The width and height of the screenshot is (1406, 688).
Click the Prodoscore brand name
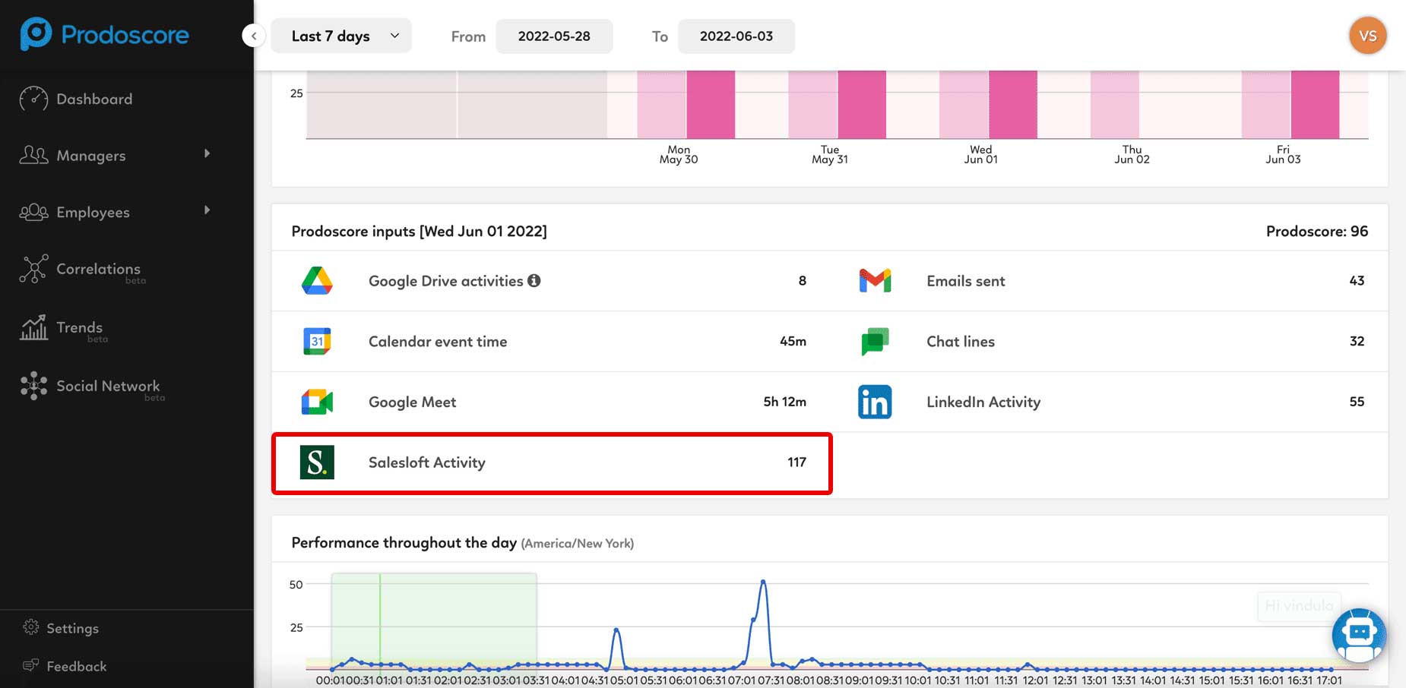point(125,35)
